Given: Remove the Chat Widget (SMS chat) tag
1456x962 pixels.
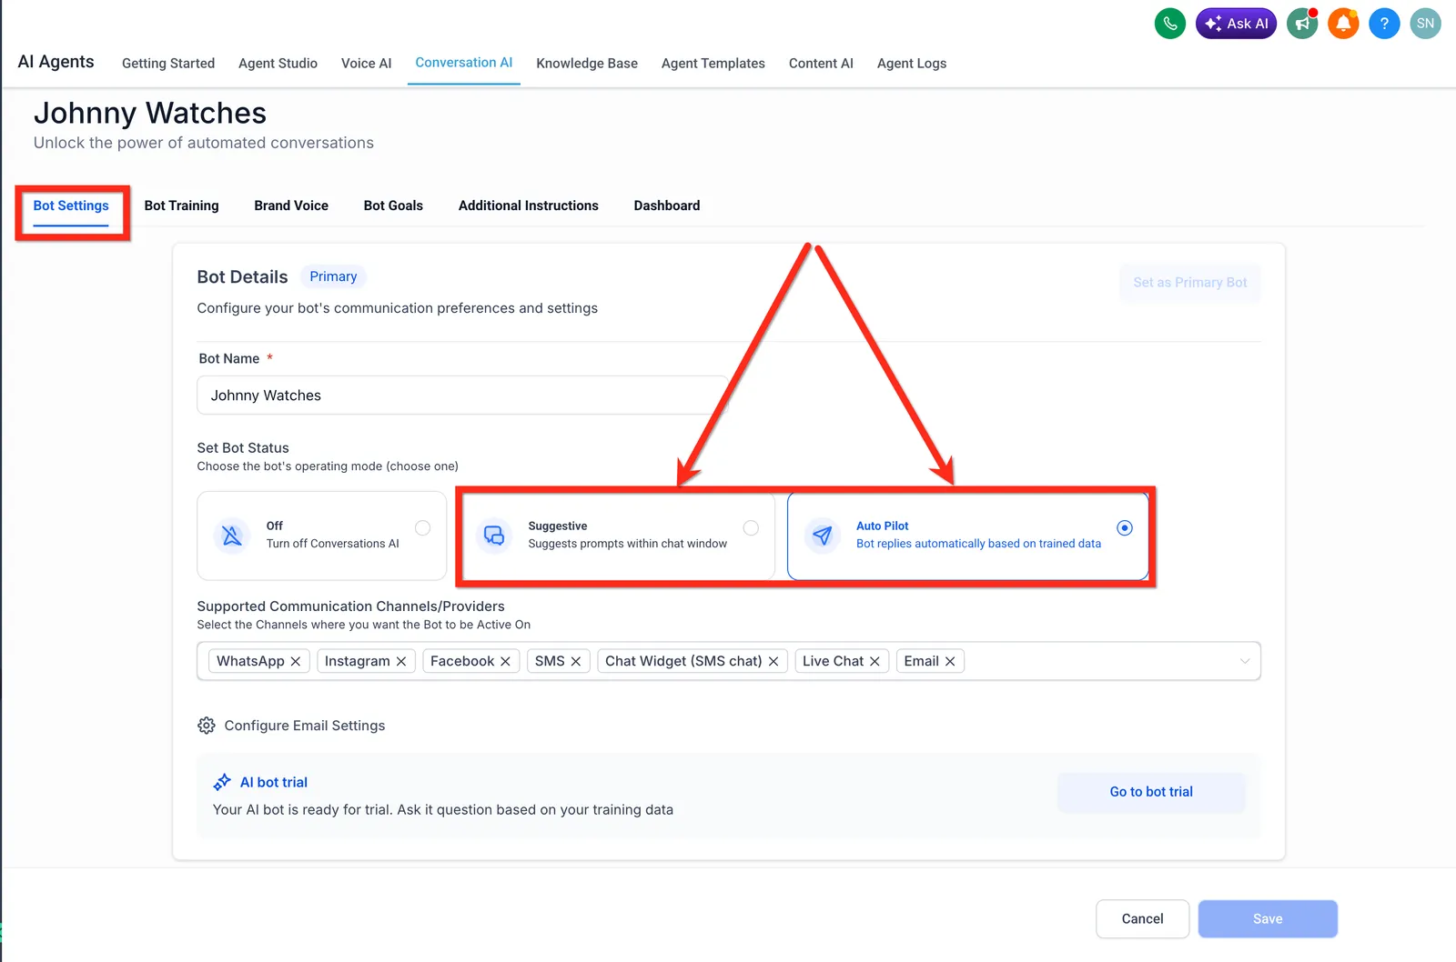Looking at the screenshot, I should (773, 661).
